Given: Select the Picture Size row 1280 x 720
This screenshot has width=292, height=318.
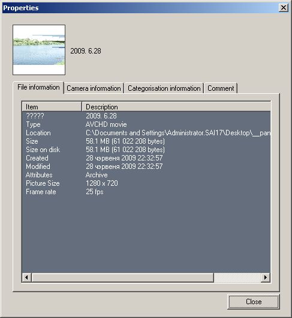Looking at the screenshot, I should [146, 183].
